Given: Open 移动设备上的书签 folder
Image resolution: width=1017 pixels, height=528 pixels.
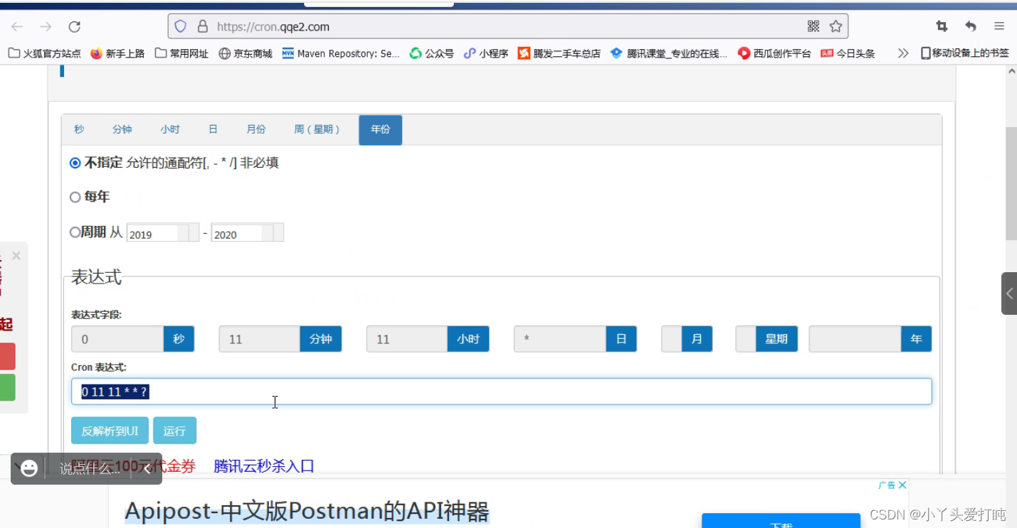Looking at the screenshot, I should pyautogui.click(x=964, y=53).
